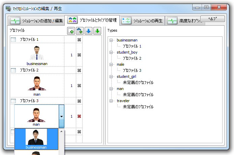Collapse the male tree node

point(111,64)
